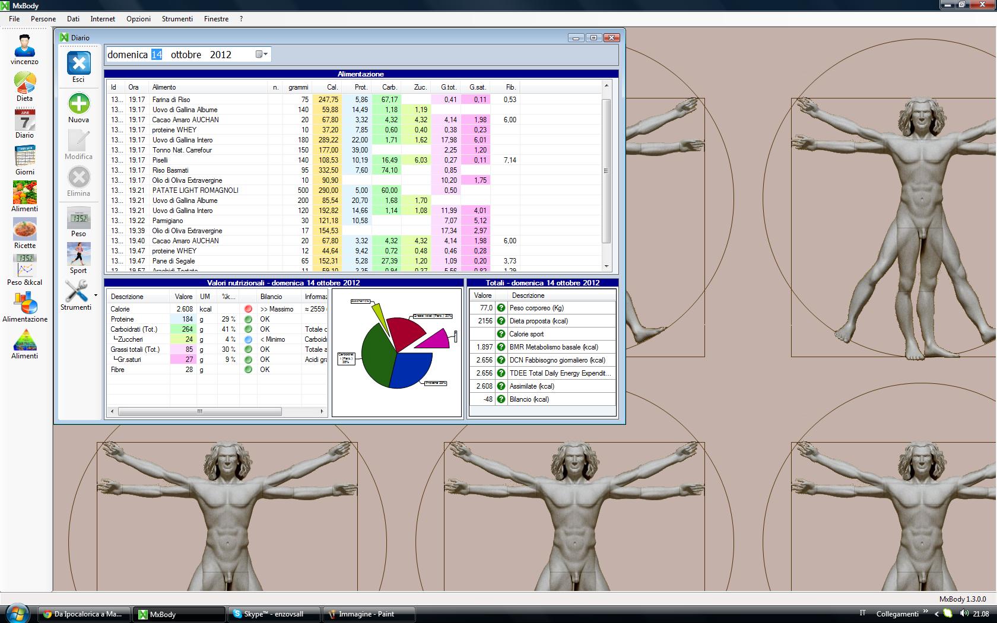This screenshot has height=623, width=997.
Task: Open the Finestre menu
Action: coord(216,19)
